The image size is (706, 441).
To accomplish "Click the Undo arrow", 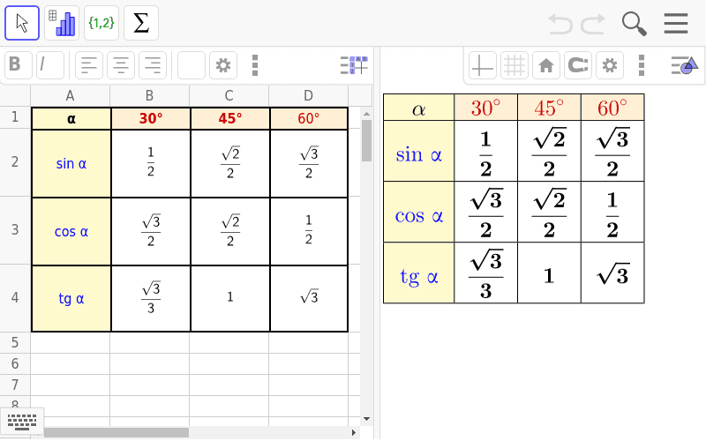I will point(560,24).
